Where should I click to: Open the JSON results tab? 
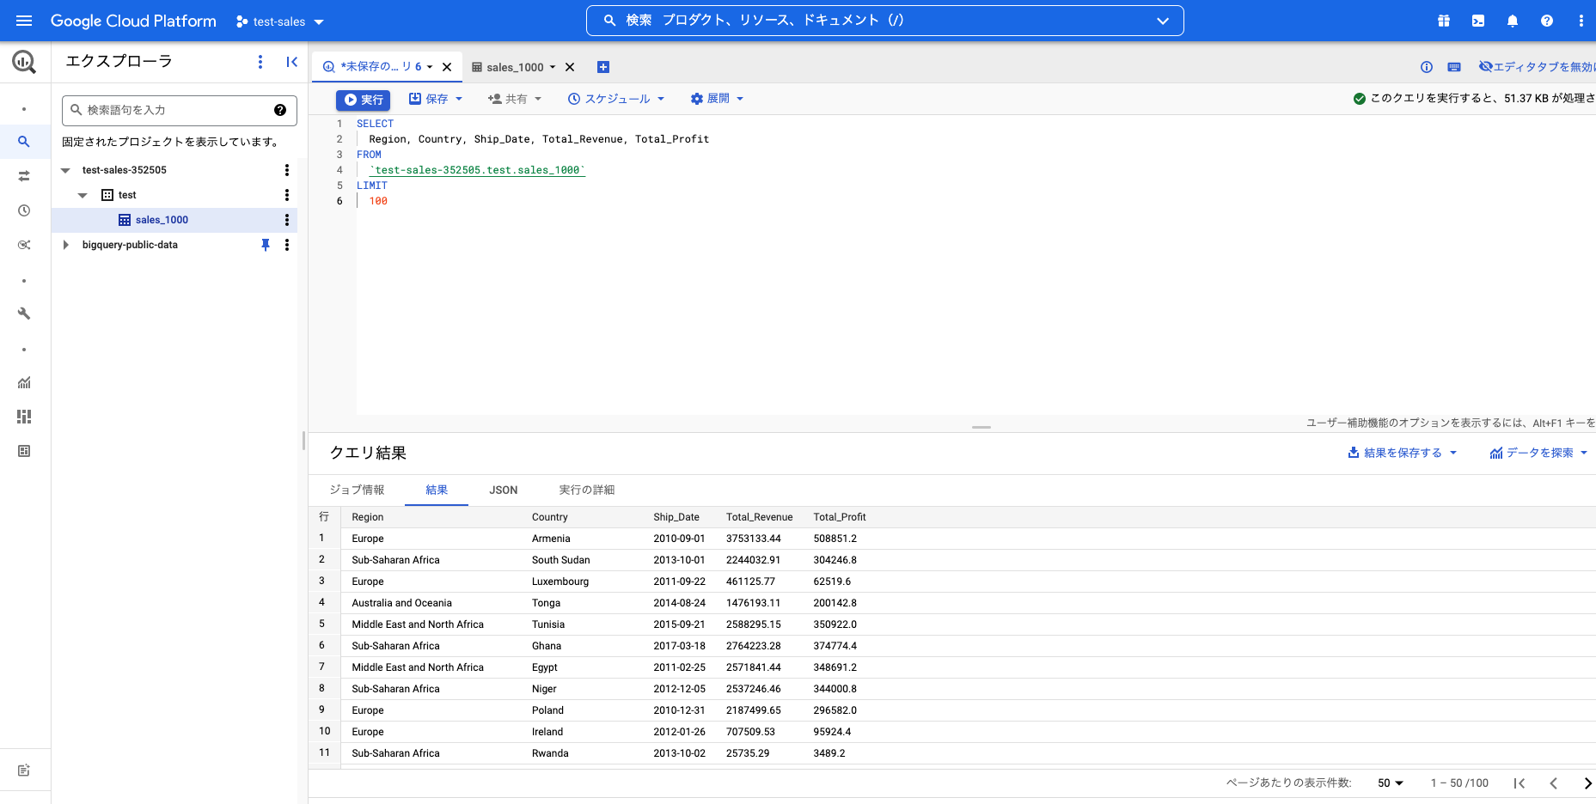tap(504, 490)
